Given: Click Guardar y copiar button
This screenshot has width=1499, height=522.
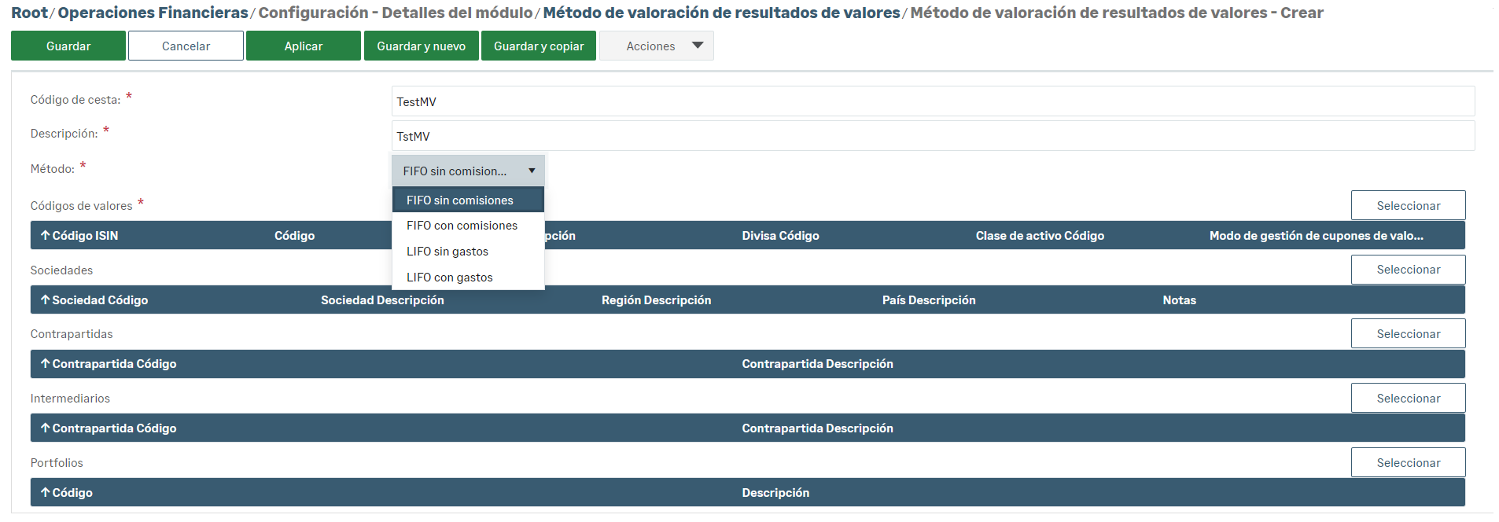Looking at the screenshot, I should [x=539, y=46].
